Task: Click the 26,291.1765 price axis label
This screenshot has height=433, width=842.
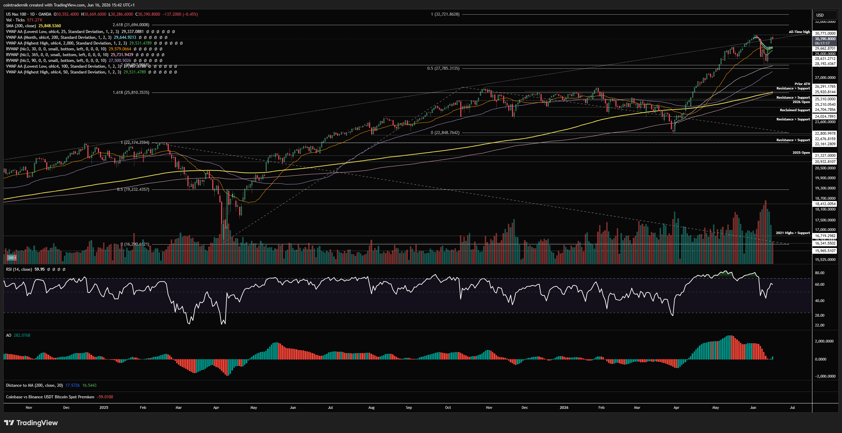Action: (825, 86)
